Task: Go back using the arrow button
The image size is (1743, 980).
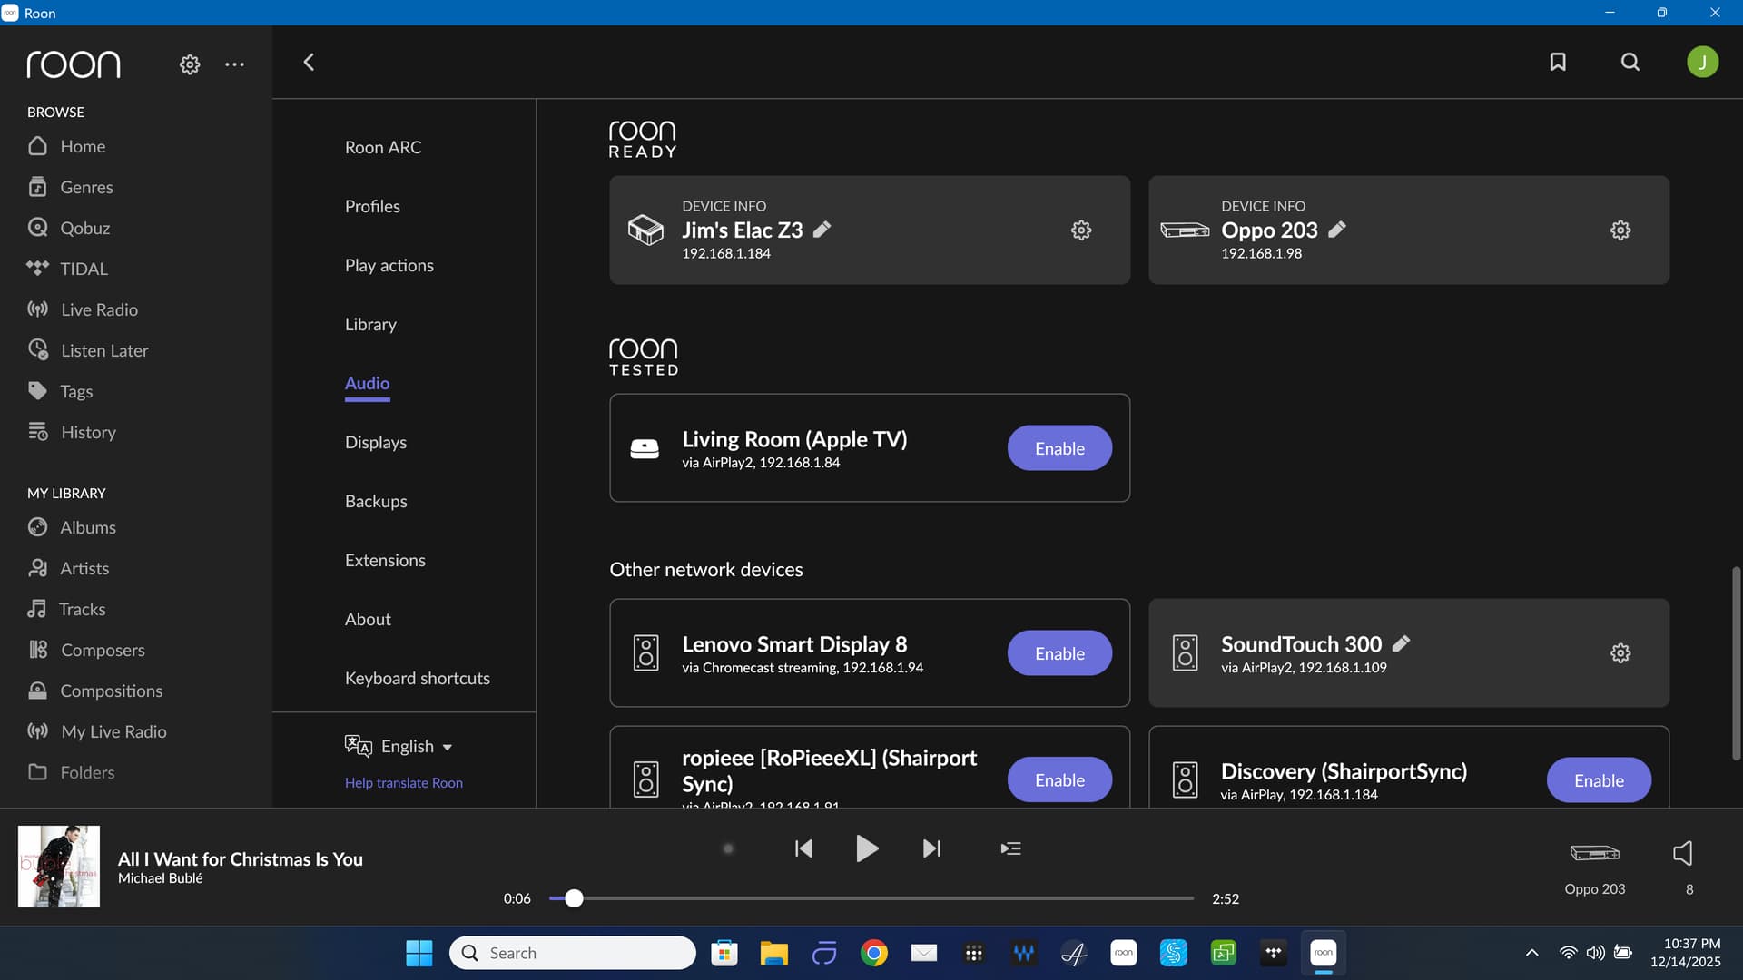Action: pyautogui.click(x=309, y=62)
